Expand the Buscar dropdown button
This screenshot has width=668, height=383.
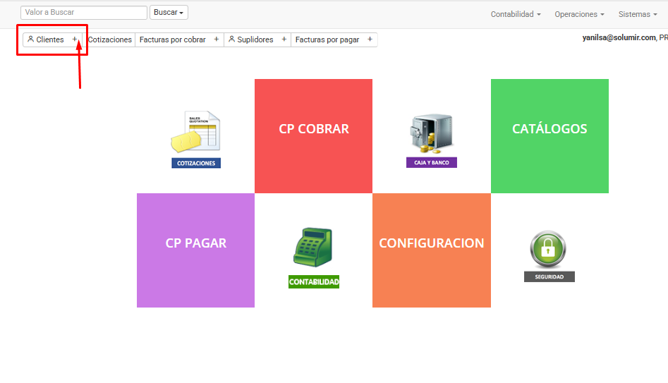tap(169, 13)
